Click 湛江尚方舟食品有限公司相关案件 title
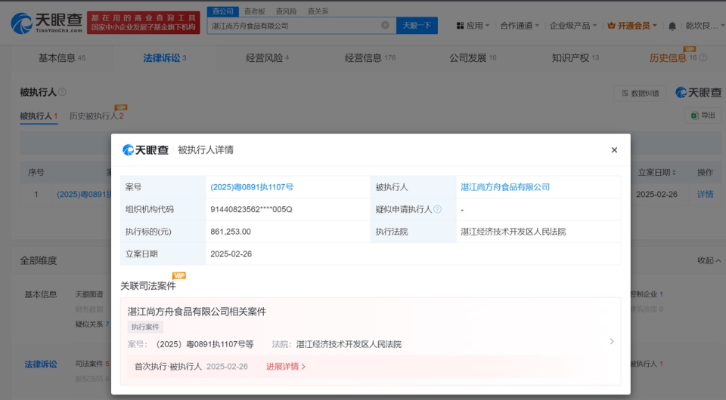 click(x=197, y=312)
